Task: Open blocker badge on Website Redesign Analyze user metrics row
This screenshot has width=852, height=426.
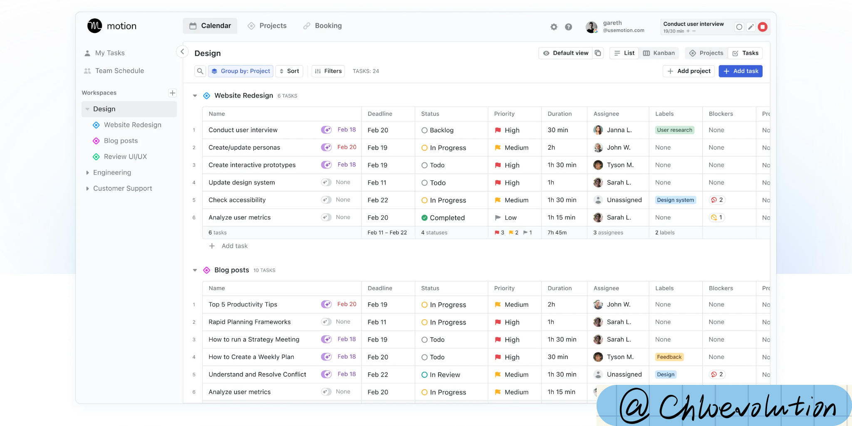Action: pyautogui.click(x=717, y=217)
